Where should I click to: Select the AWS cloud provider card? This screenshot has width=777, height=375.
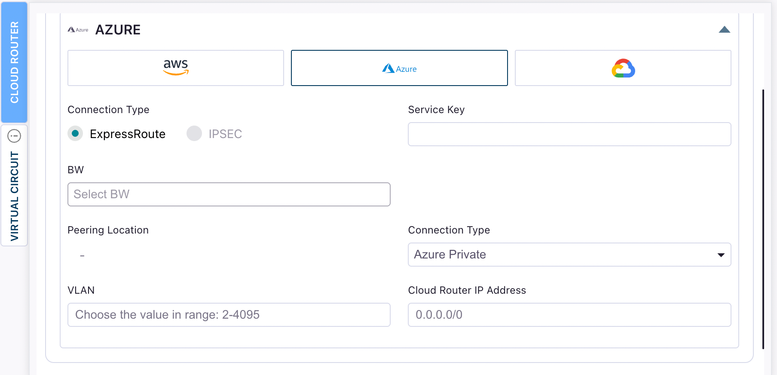tap(176, 68)
